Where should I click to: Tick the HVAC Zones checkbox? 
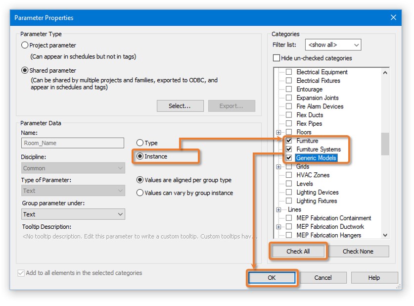[x=289, y=175]
